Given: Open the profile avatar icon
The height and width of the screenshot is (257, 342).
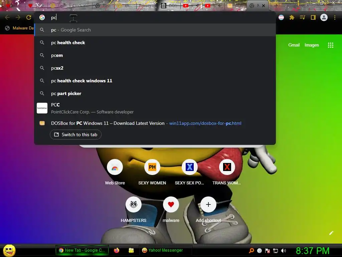Looking at the screenshot, I should coord(324,17).
